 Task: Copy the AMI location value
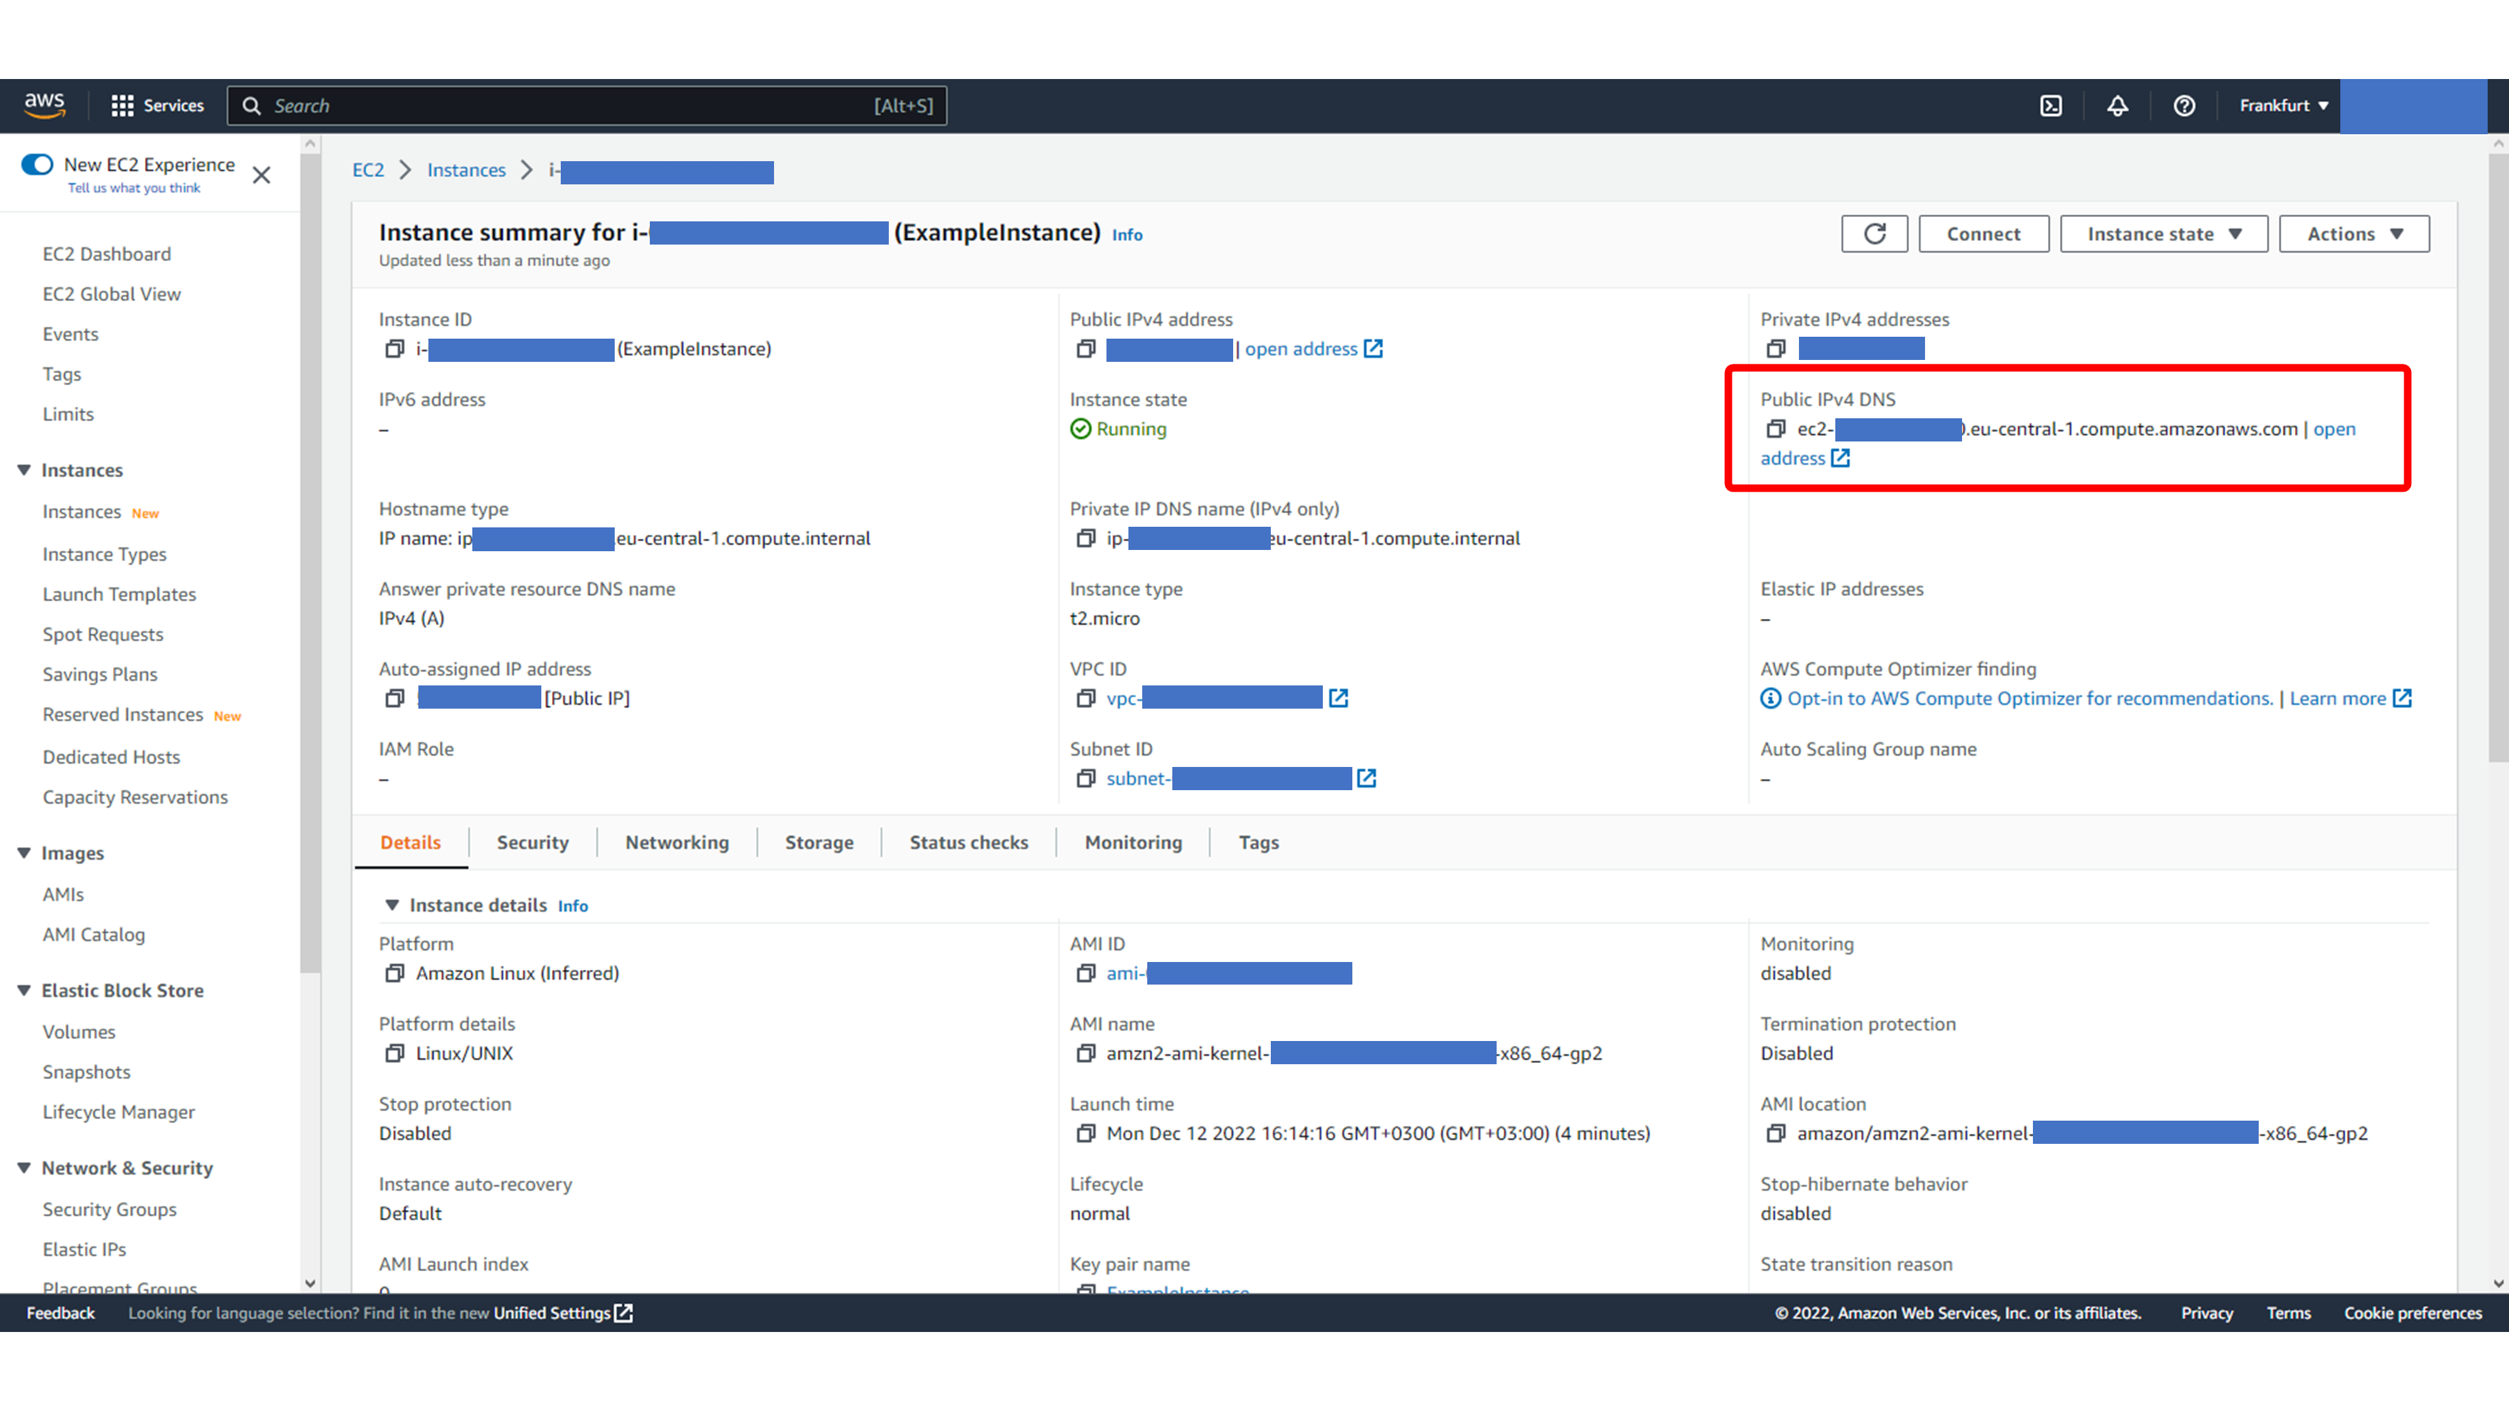click(1776, 1133)
